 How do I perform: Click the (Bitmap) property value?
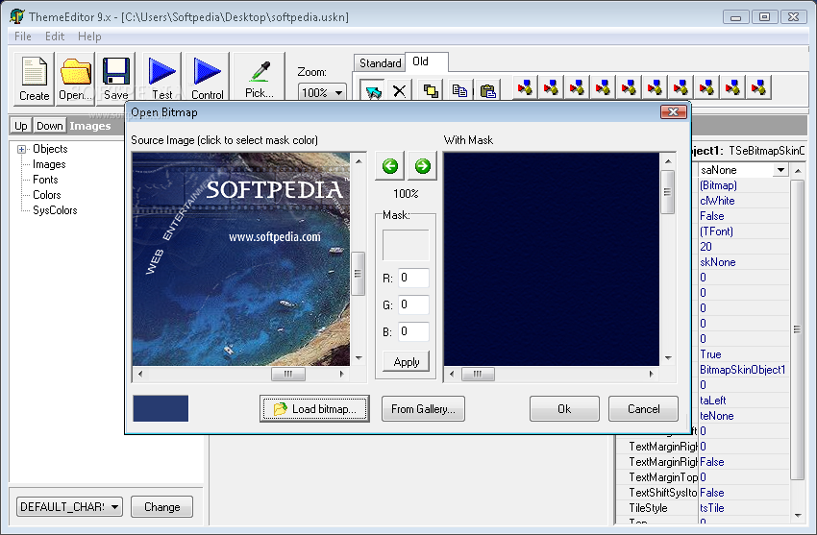[x=718, y=185]
